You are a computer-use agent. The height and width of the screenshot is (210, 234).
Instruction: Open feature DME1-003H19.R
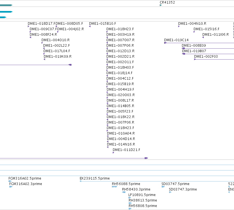(120, 35)
